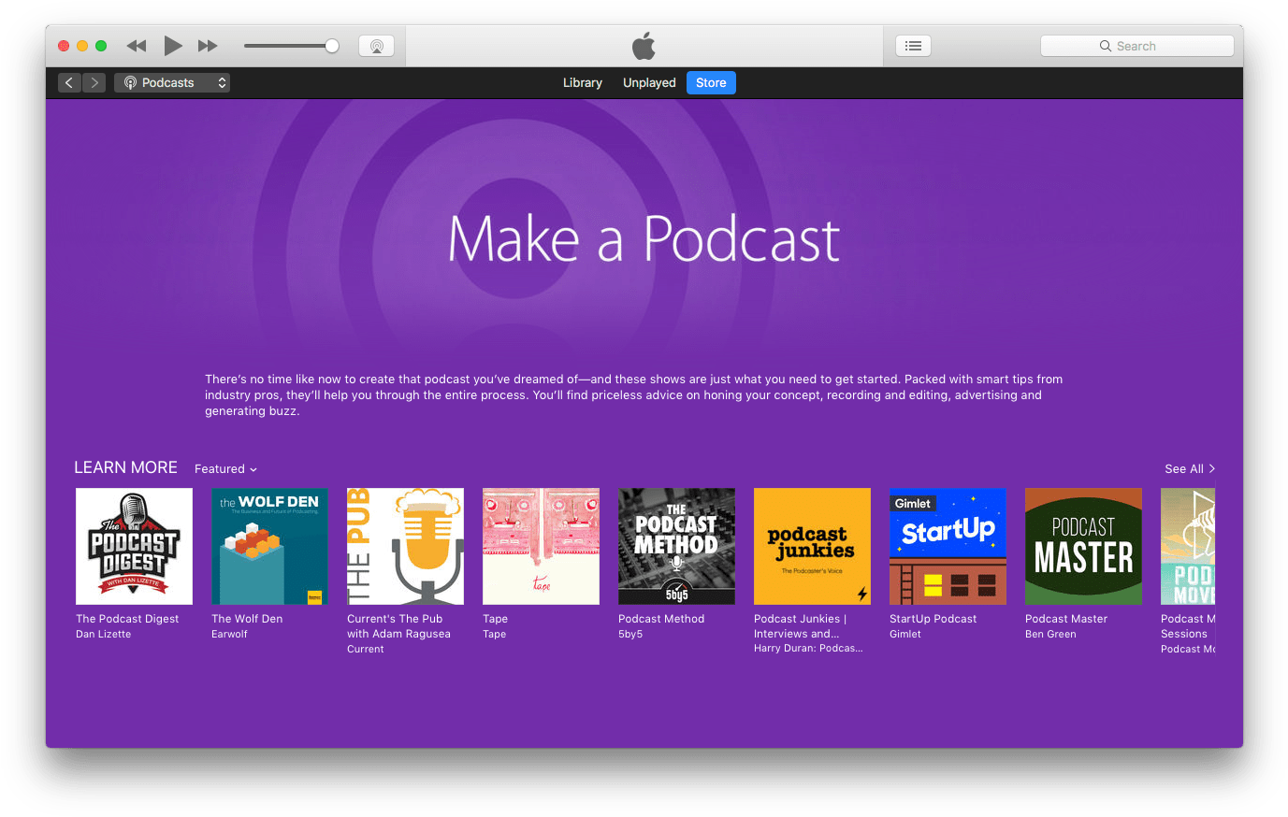Click the Make a Podcast banner title
Screen dimensions: 1288x817
point(644,239)
